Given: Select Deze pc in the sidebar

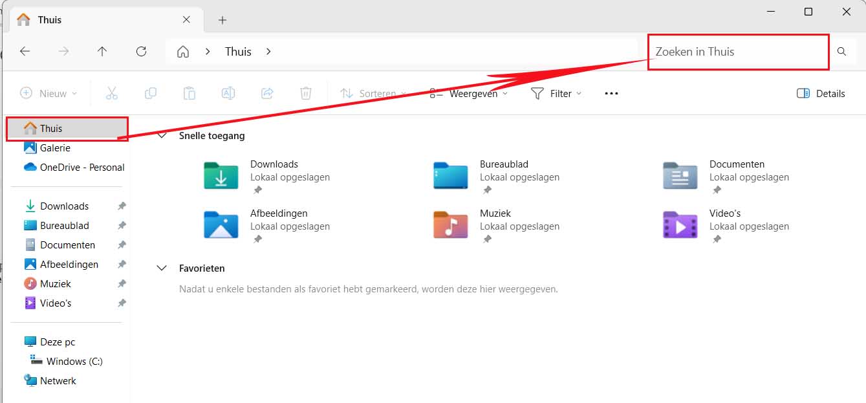Looking at the screenshot, I should 58,342.
